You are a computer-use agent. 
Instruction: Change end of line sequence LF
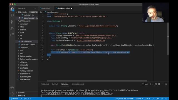click(153, 99)
